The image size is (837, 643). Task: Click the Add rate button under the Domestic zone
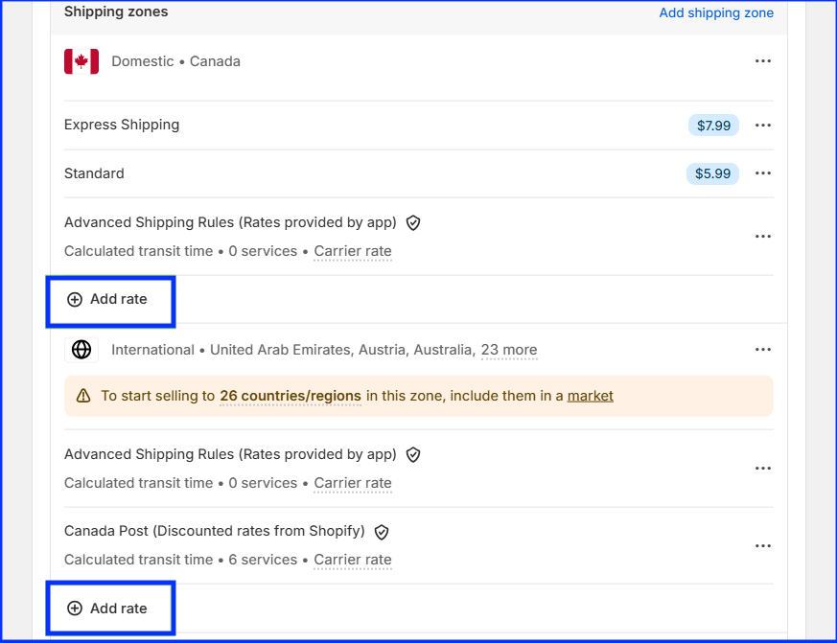[110, 300]
